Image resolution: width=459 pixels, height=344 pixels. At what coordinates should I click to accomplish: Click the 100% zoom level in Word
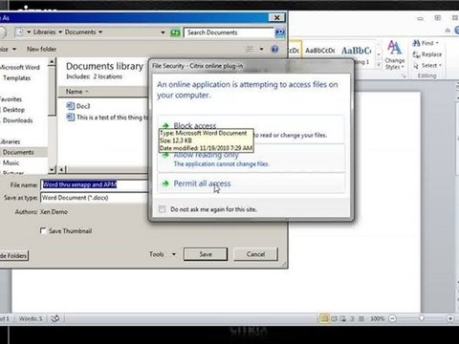coord(377,318)
